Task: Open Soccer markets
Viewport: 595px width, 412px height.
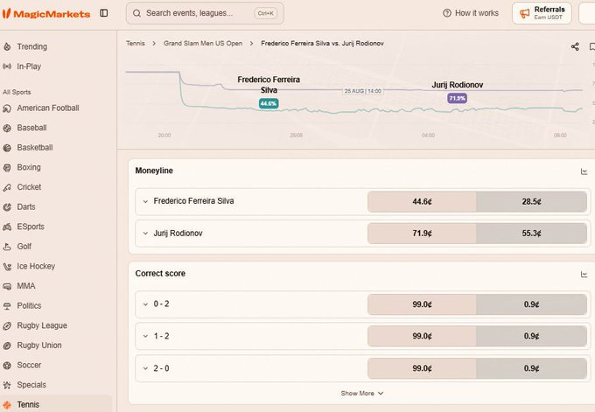Action: pyautogui.click(x=29, y=365)
